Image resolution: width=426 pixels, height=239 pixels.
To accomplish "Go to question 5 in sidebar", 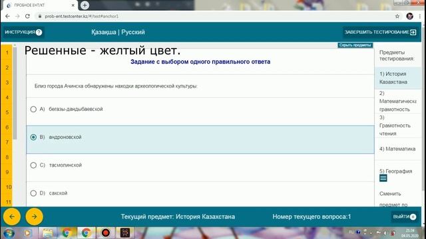I will (7, 112).
